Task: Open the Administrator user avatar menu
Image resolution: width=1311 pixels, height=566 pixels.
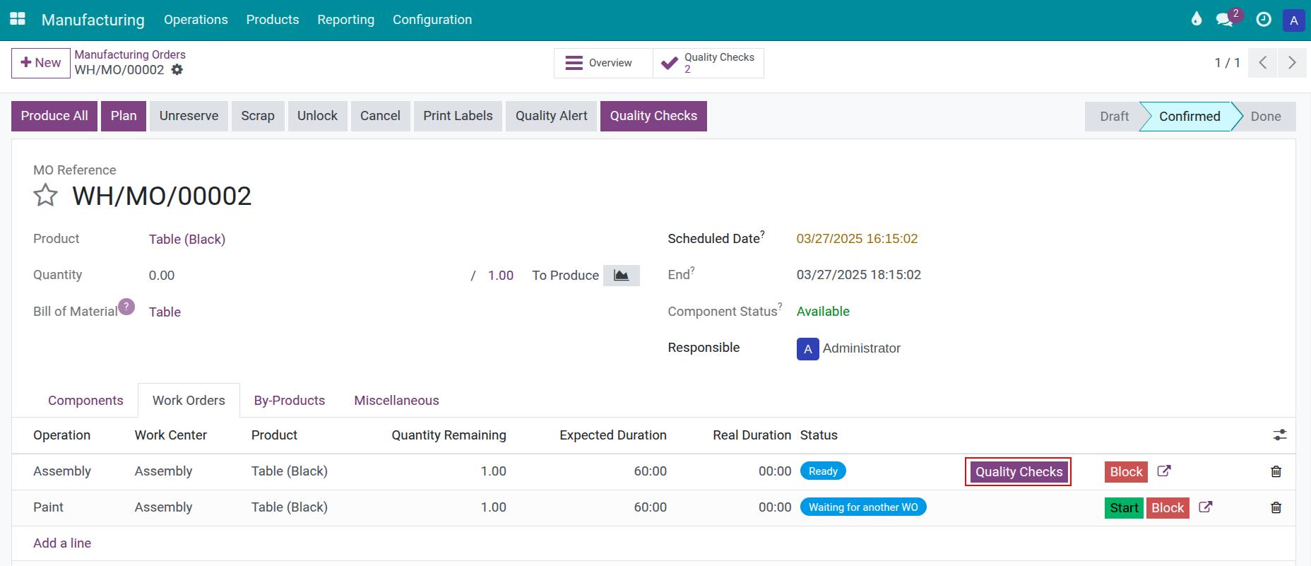Action: (x=1294, y=20)
